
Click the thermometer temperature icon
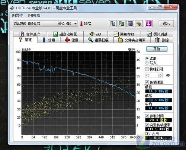point(81,24)
